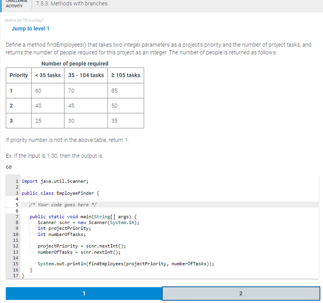Click the 'numberOfTasks = scnr.nextInt();' line
Image resolution: width=323 pixels, height=303 pixels.
click(x=79, y=252)
